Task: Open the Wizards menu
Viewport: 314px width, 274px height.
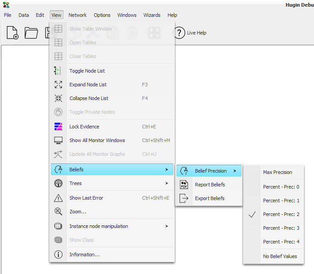Action: coord(152,15)
